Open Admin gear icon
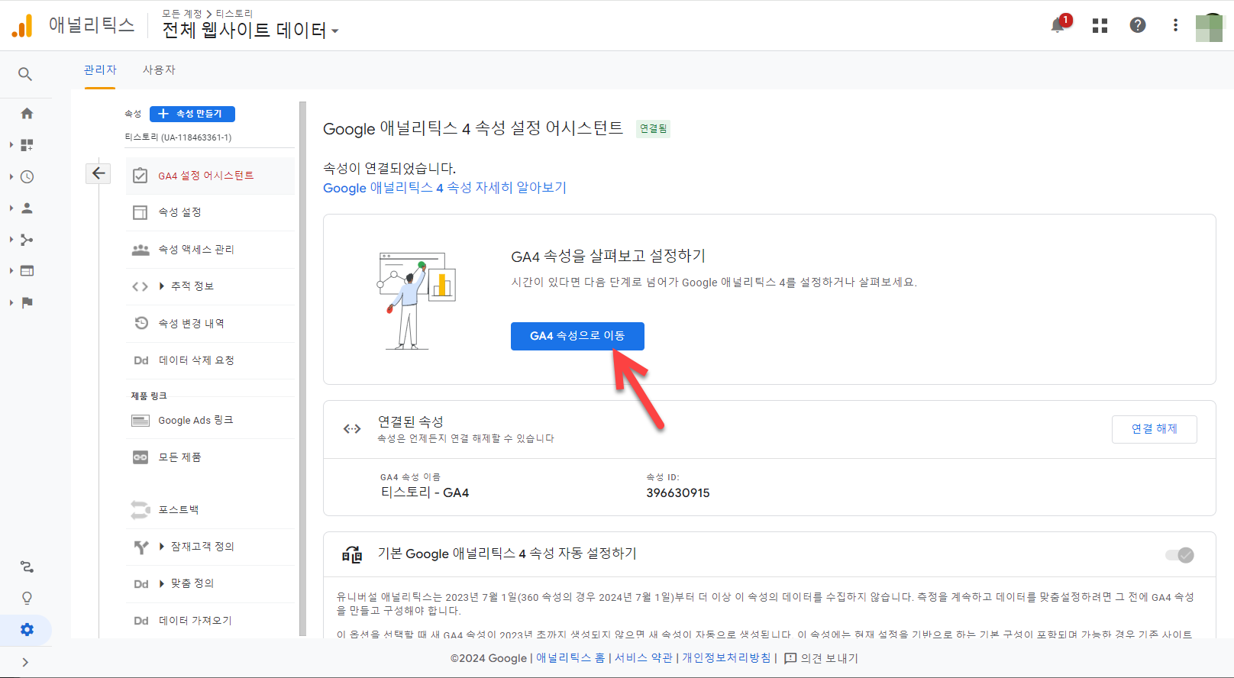This screenshot has width=1234, height=678. [27, 630]
